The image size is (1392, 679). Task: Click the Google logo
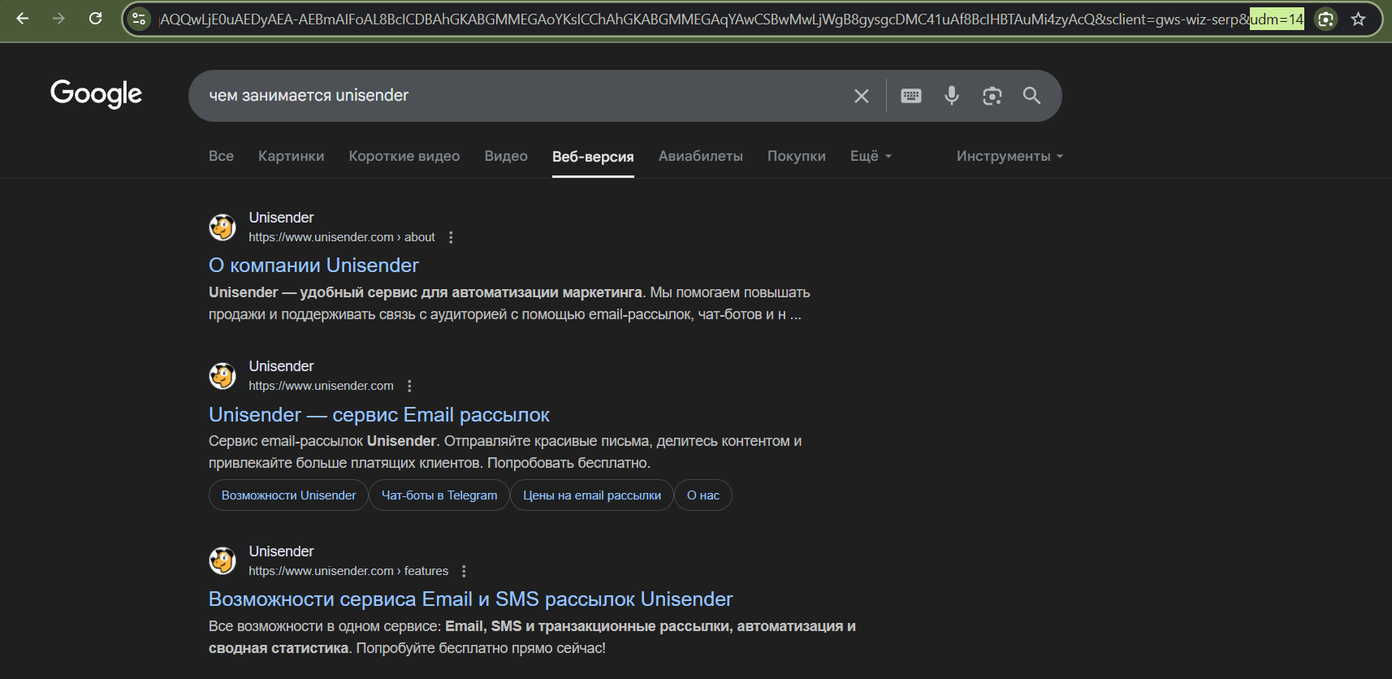click(x=96, y=93)
